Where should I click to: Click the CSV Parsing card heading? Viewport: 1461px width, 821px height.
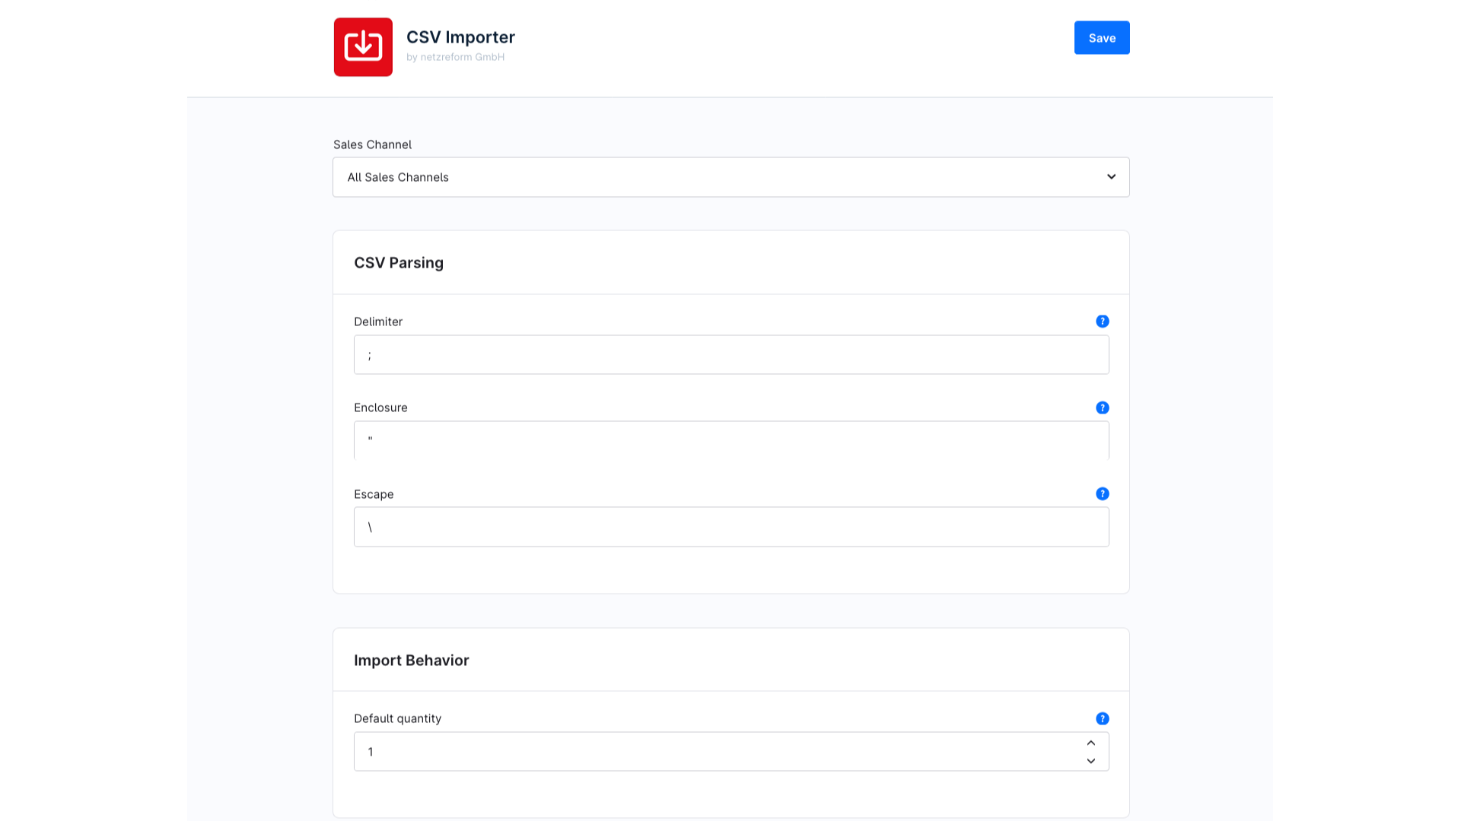[x=399, y=263]
